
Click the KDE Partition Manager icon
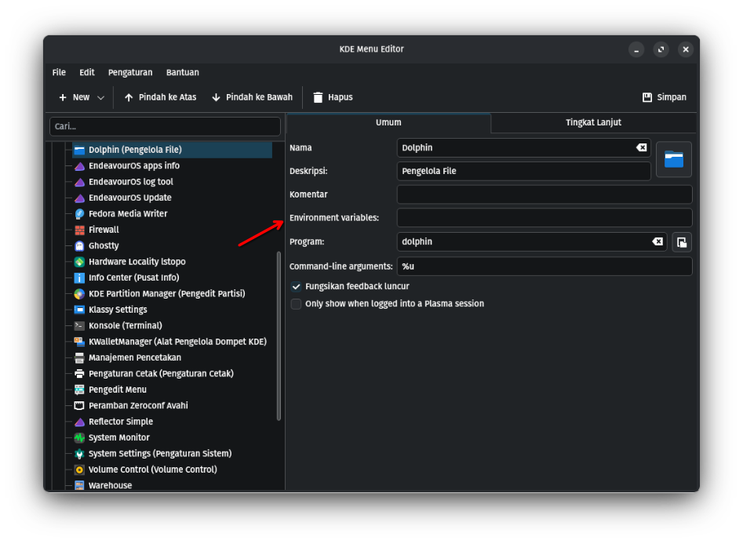79,294
